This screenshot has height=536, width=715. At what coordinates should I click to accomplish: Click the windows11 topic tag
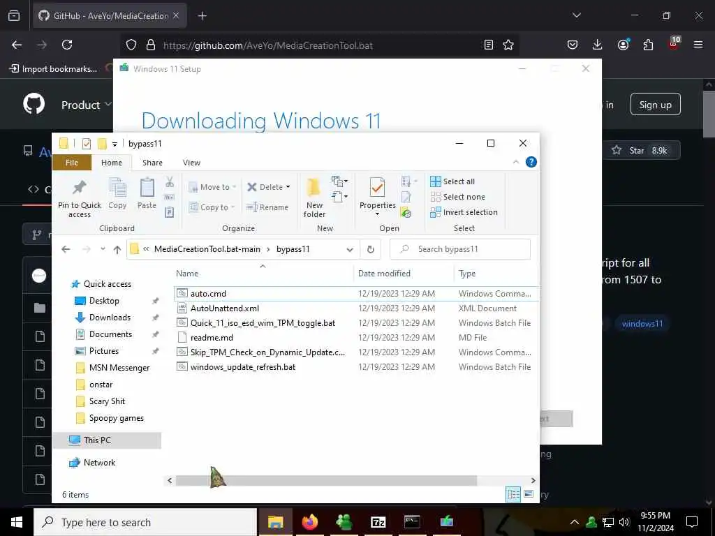pyautogui.click(x=642, y=324)
